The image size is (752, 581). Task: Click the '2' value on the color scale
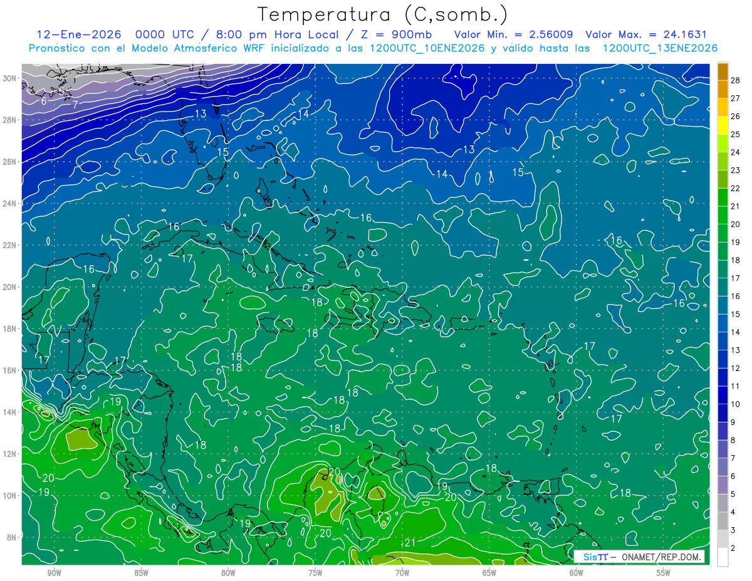click(x=734, y=548)
